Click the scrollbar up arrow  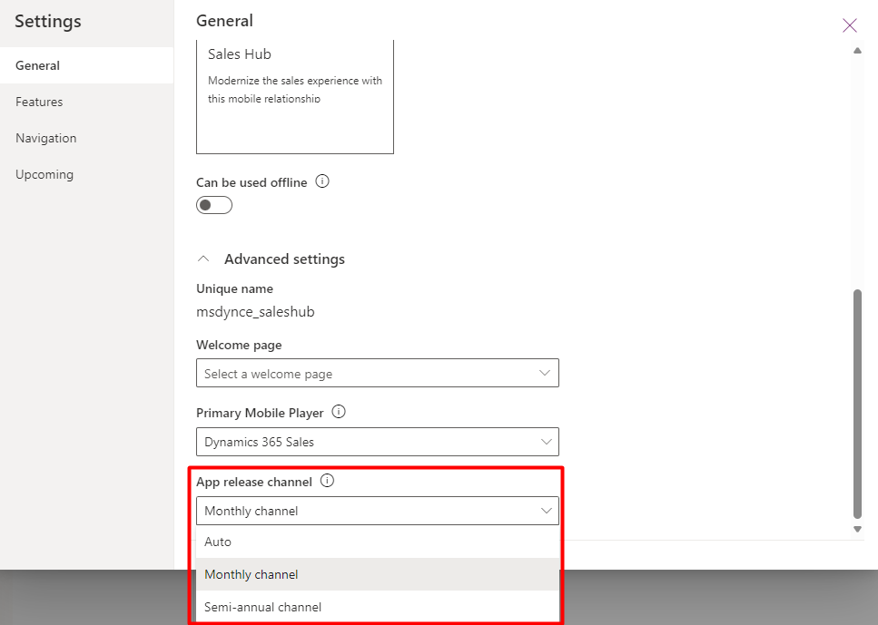[x=857, y=51]
